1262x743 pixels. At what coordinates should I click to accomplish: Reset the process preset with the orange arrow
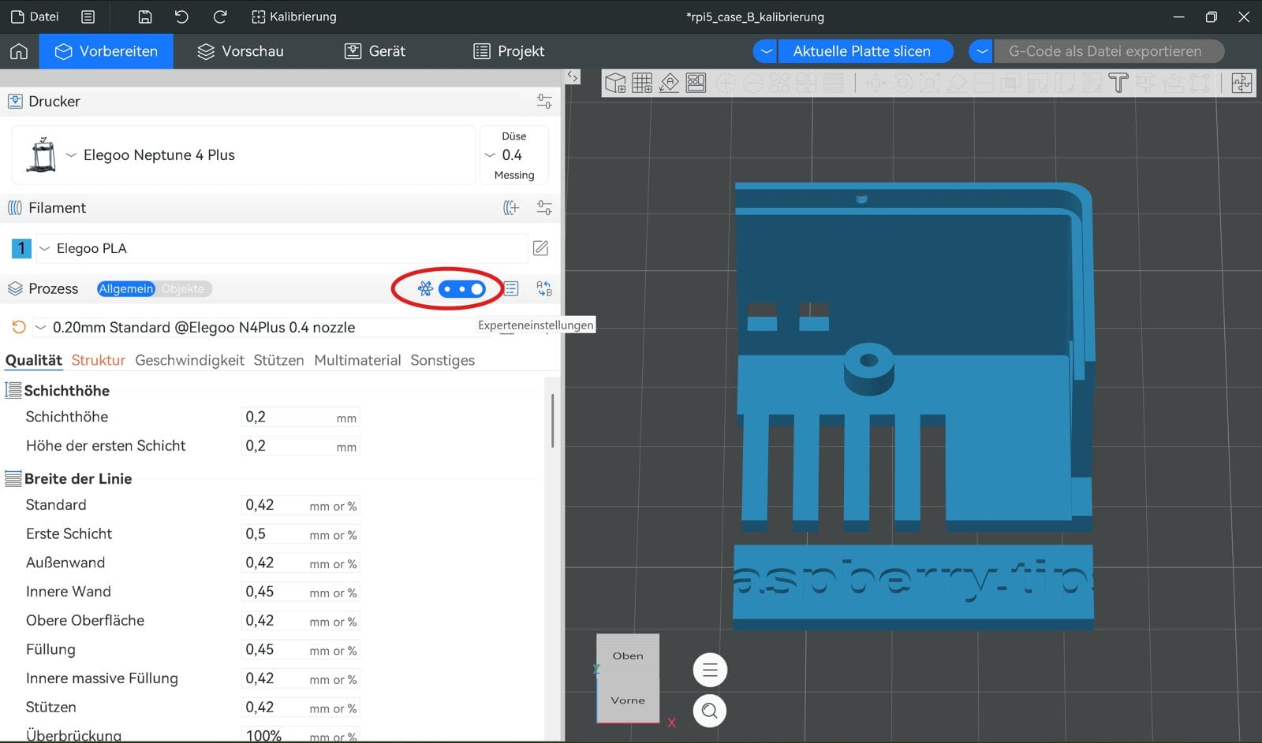[x=19, y=327]
